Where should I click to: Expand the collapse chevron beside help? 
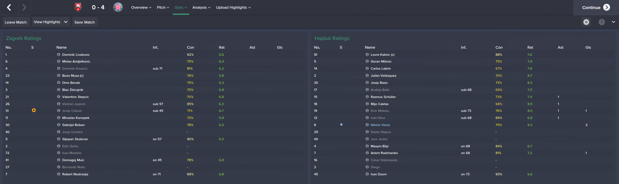click(x=613, y=22)
